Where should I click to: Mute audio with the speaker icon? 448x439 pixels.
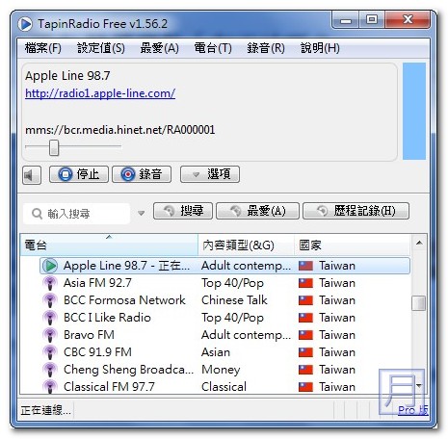[32, 175]
